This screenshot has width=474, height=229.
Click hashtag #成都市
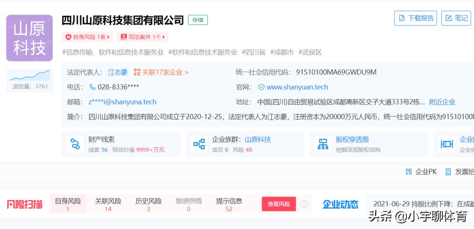282,52
